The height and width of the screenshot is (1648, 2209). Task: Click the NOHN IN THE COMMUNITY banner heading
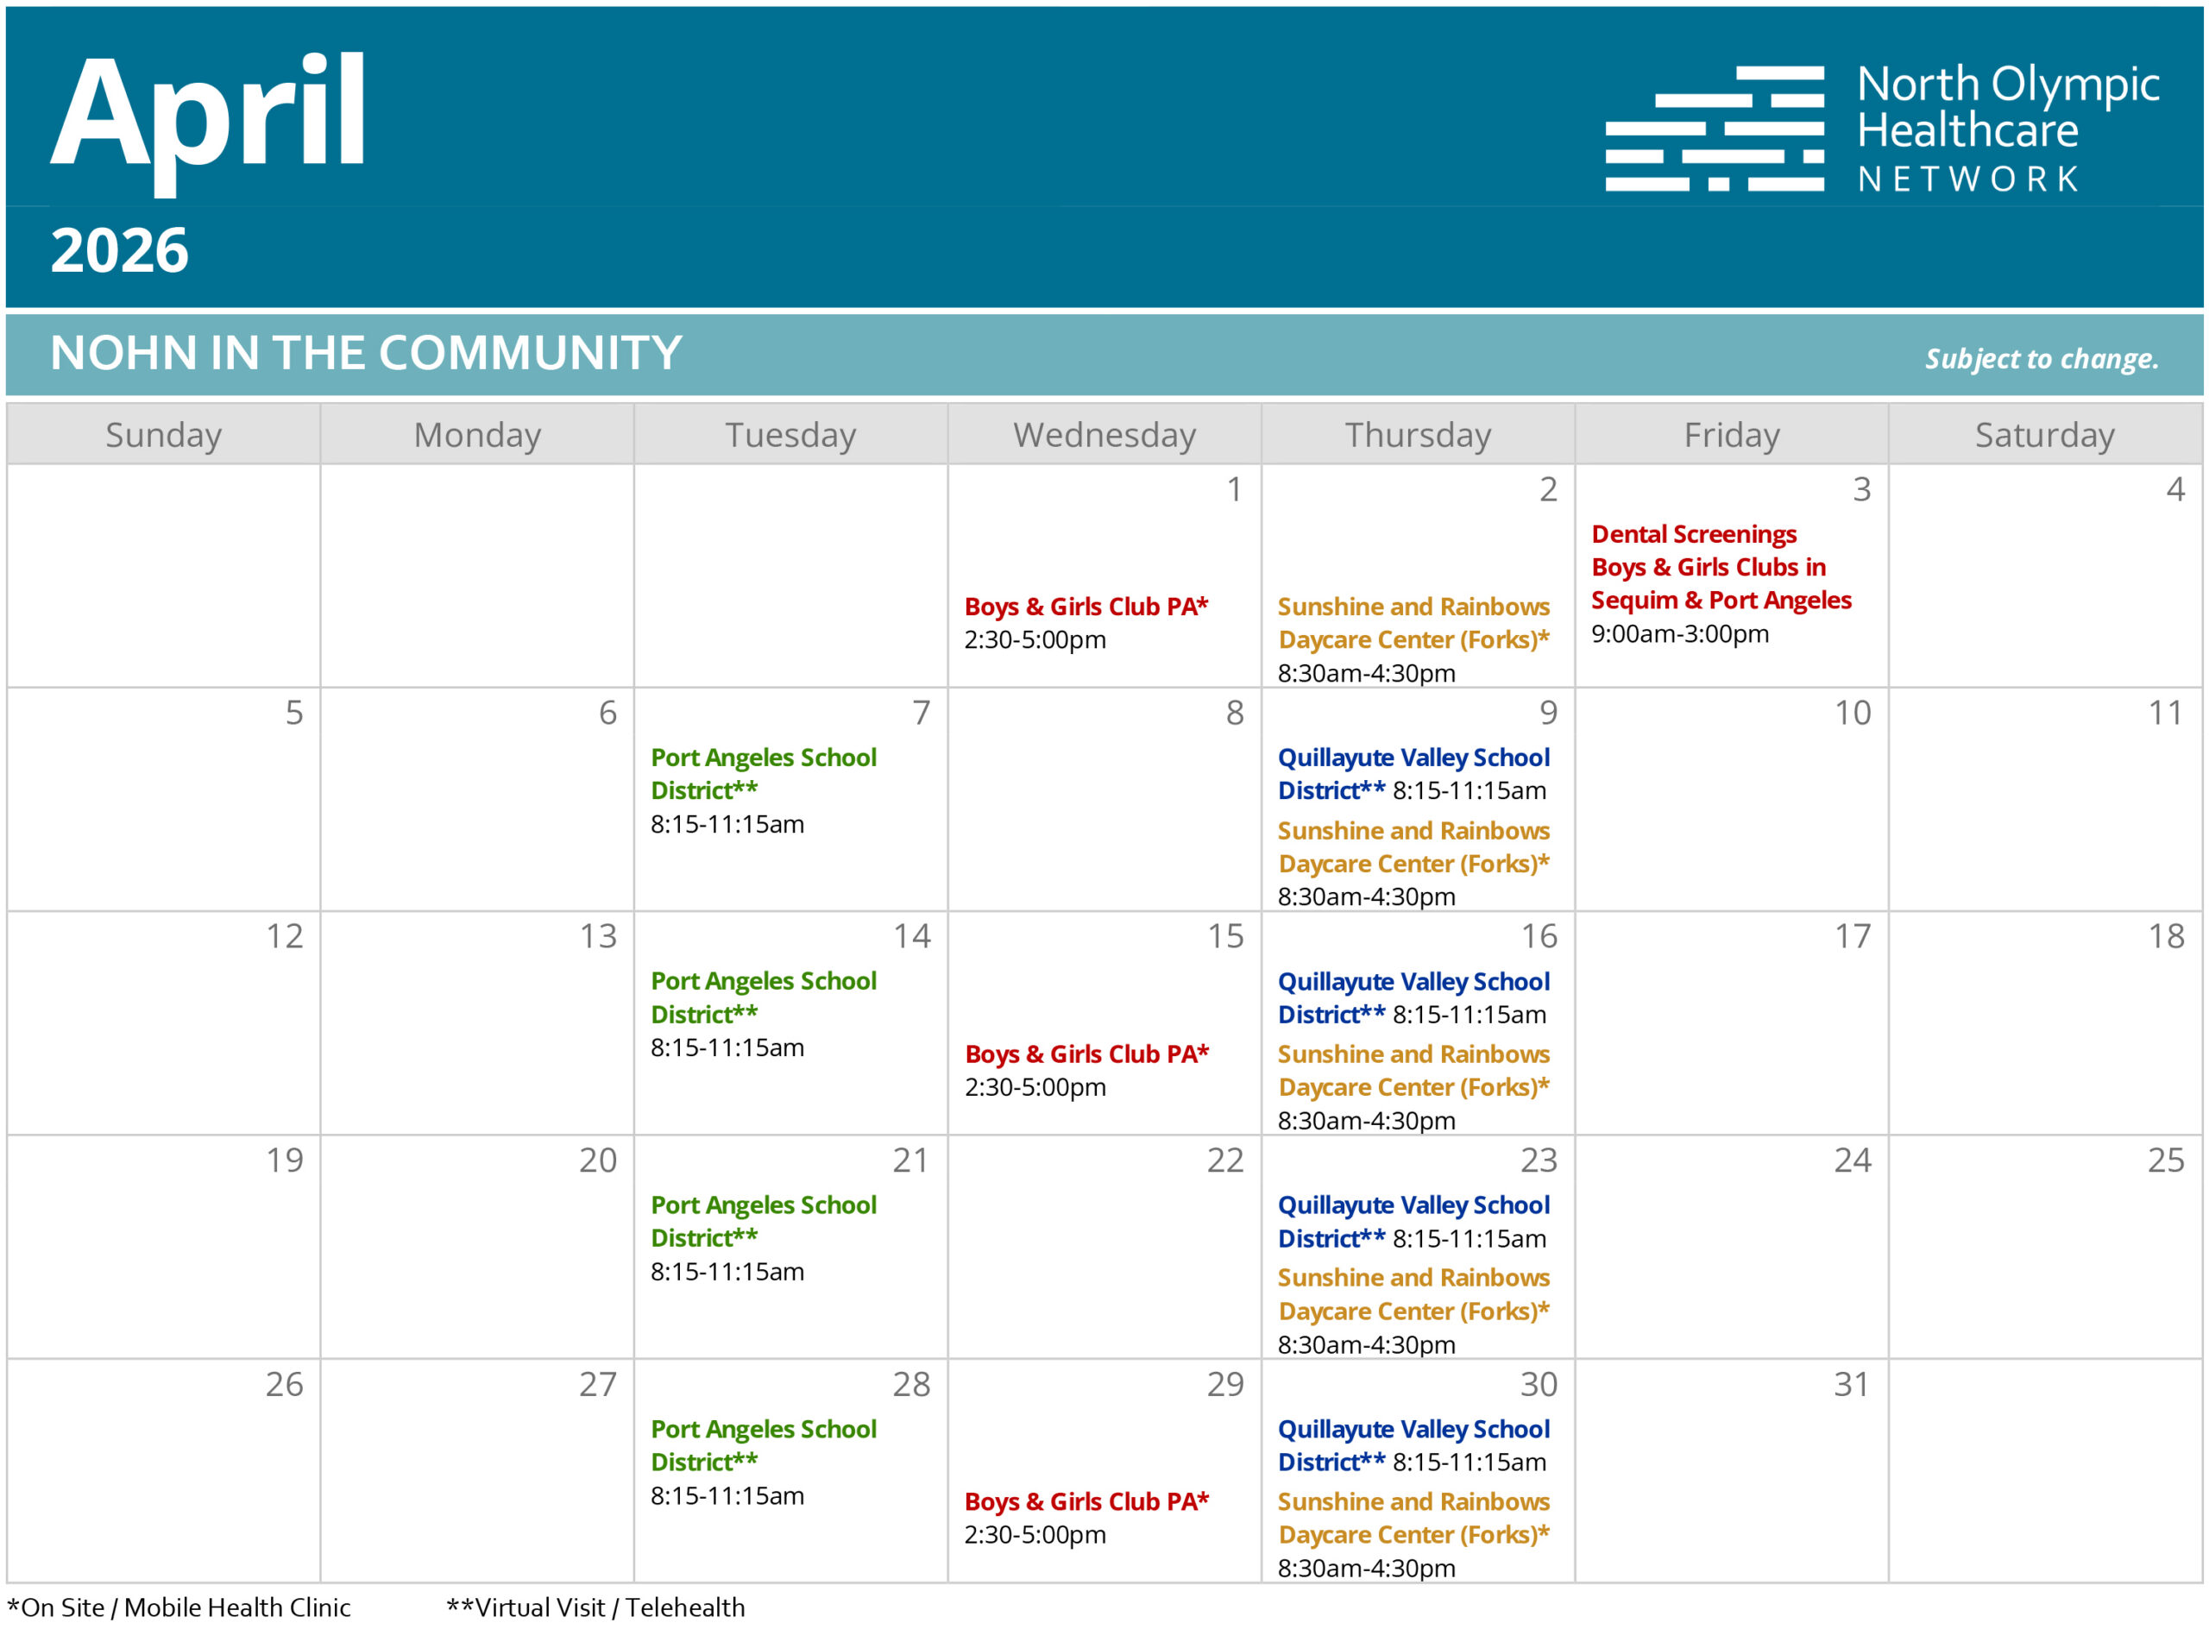pyautogui.click(x=365, y=353)
